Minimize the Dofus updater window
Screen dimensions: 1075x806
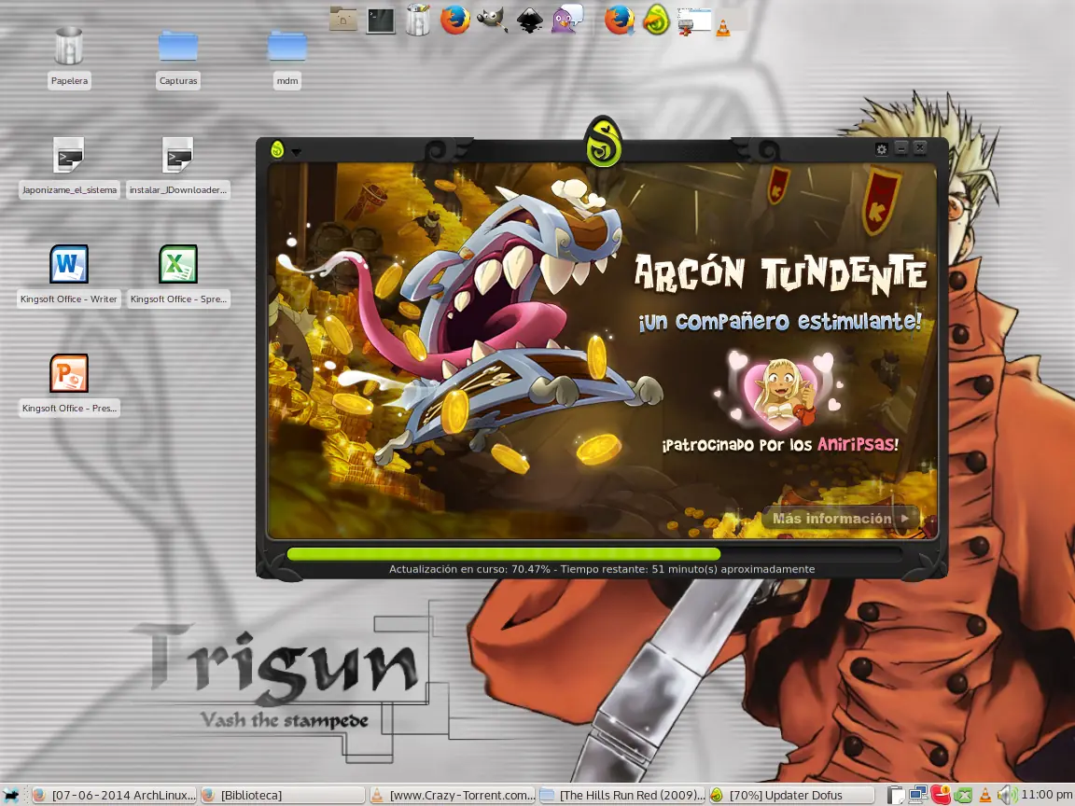[x=901, y=148]
